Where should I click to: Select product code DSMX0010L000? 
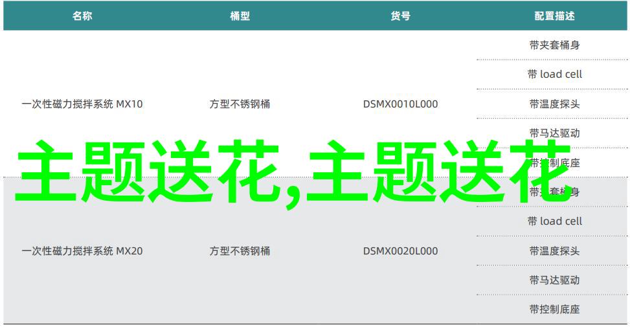click(400, 104)
